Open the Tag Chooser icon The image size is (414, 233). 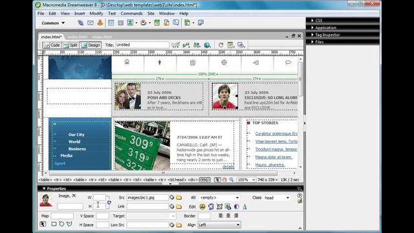click(201, 23)
